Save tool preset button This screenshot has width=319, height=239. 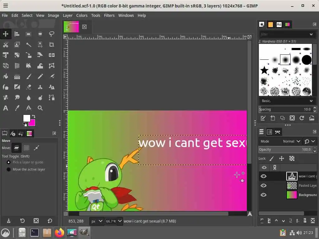coord(9,221)
